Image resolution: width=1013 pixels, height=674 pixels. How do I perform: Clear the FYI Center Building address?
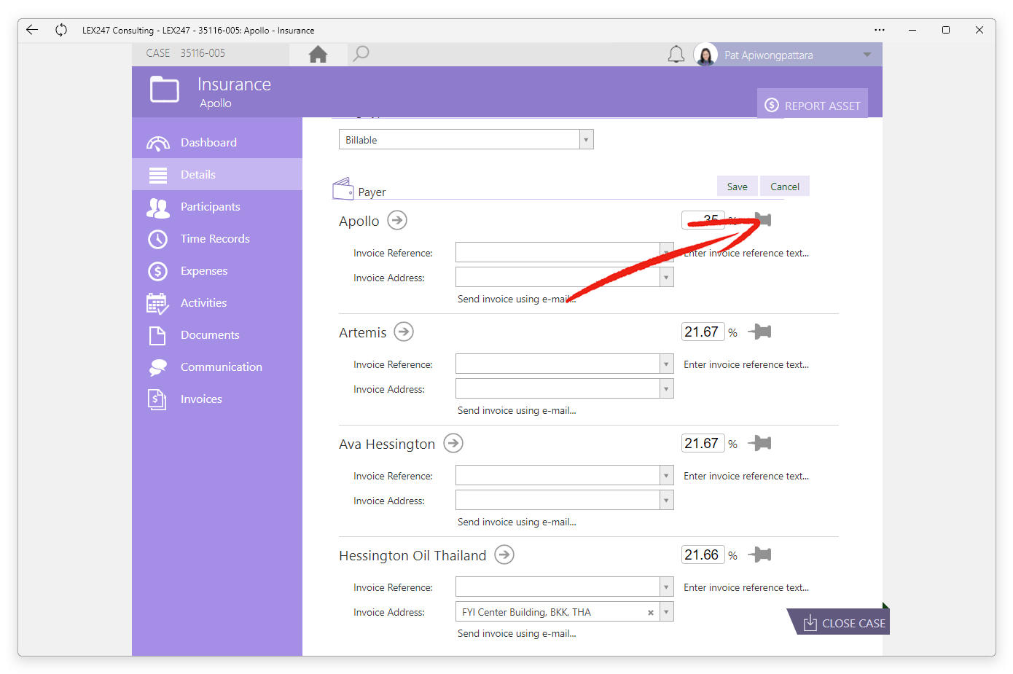tap(651, 613)
